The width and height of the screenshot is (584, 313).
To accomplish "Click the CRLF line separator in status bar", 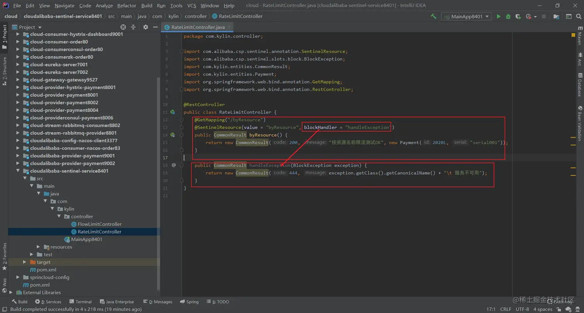I will click(x=506, y=309).
